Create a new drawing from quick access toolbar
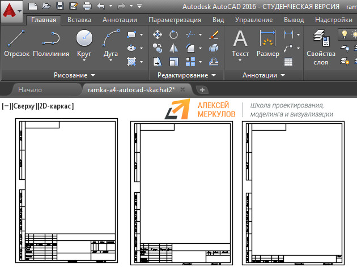The height and width of the screenshot is (272, 357). pos(33,6)
